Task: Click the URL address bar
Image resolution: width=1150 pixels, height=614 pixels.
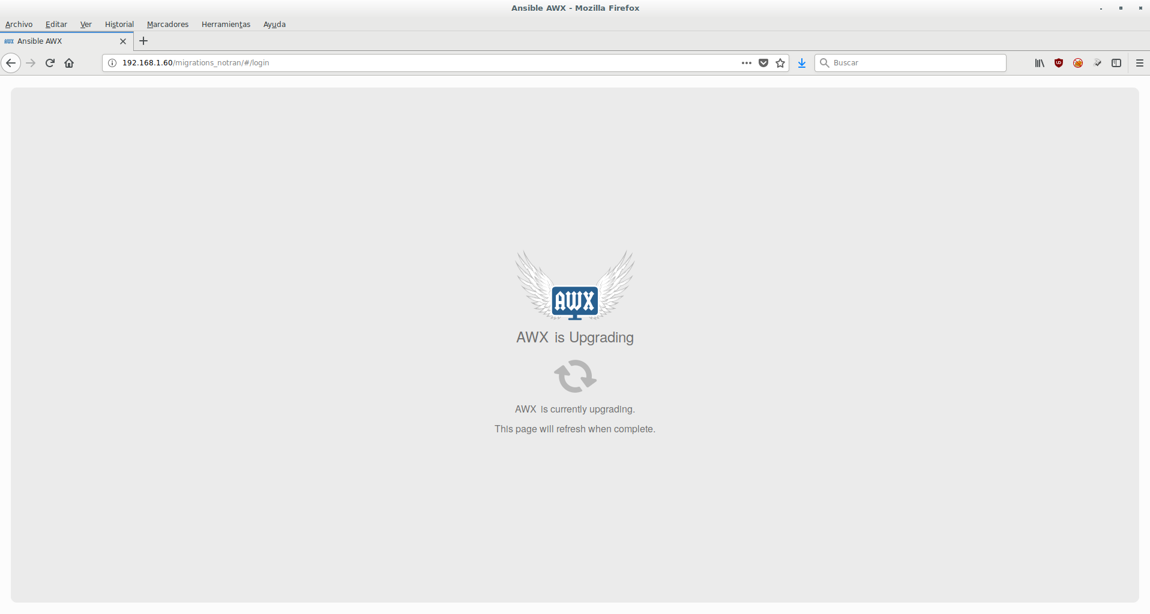Action: pos(420,63)
